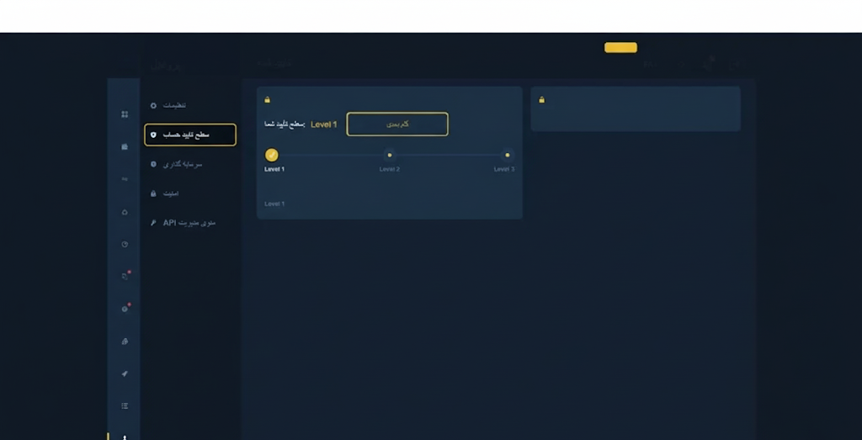Open the pie chart icon in sidebar
The width and height of the screenshot is (862, 440).
125,245
